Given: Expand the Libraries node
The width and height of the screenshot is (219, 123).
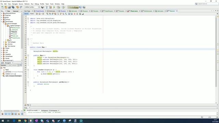Looking at the screenshot, I should click(4, 44).
